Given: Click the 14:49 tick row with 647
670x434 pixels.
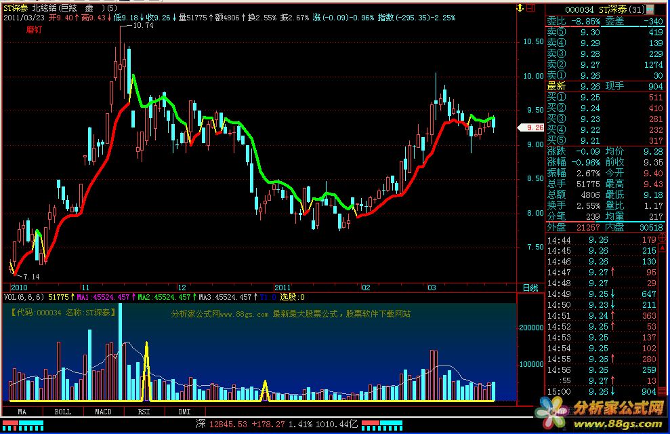Looking at the screenshot, I should click(602, 294).
